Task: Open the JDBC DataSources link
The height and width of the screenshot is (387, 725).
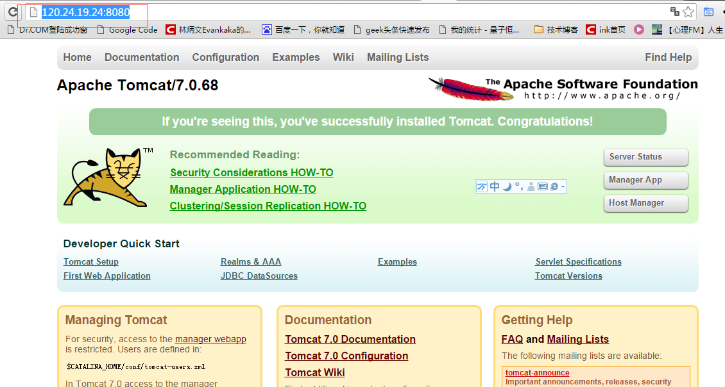Action: coord(259,276)
